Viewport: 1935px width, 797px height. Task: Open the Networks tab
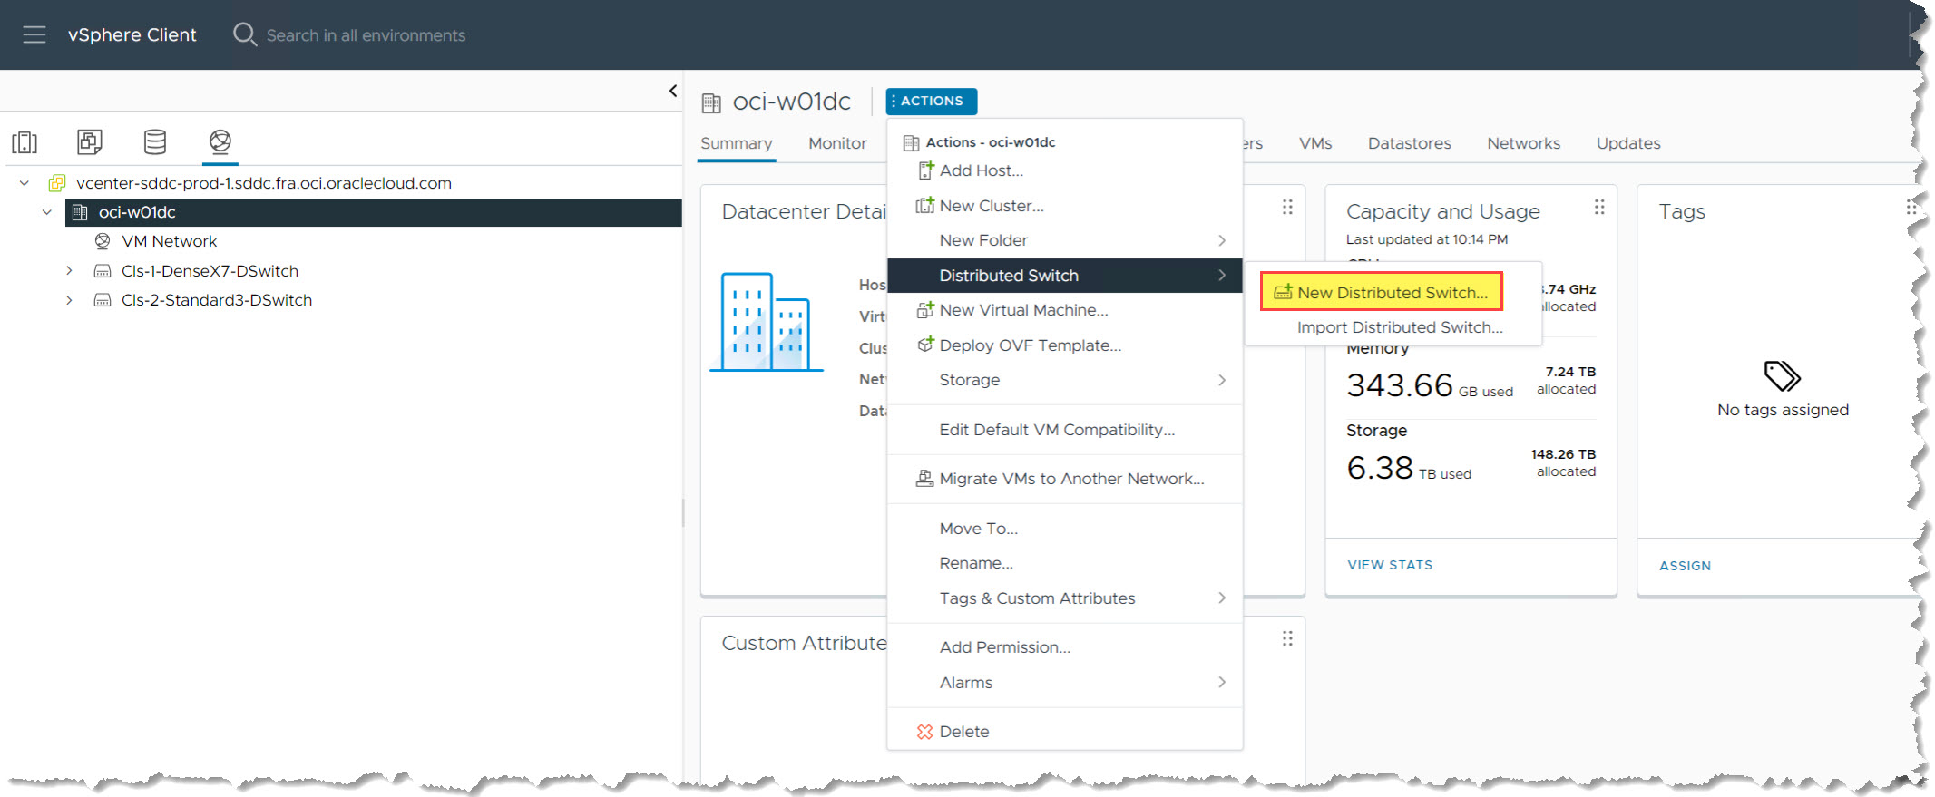click(1523, 143)
